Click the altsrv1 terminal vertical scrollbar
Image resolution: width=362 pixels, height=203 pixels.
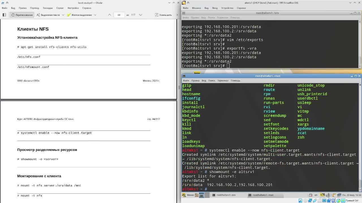[x=360, y=44]
